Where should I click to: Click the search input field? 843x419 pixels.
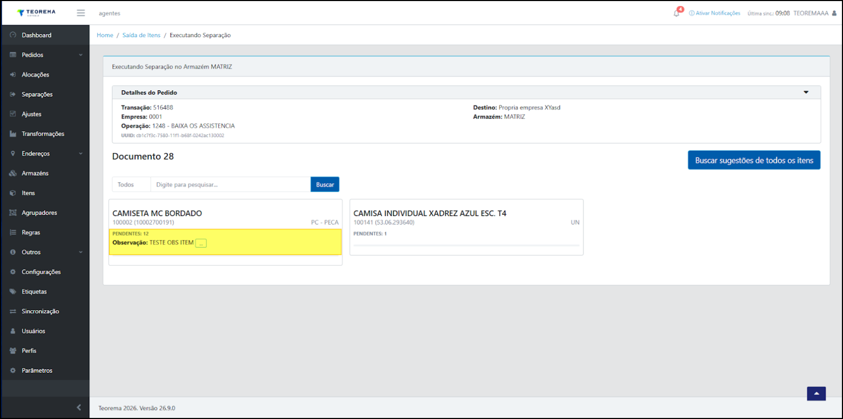tap(230, 184)
